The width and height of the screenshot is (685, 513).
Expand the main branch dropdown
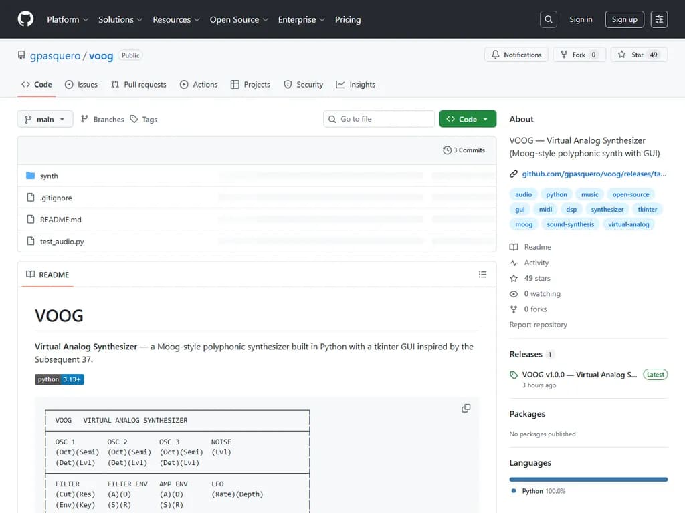45,119
